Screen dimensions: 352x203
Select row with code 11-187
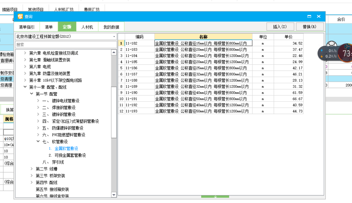point(211,74)
